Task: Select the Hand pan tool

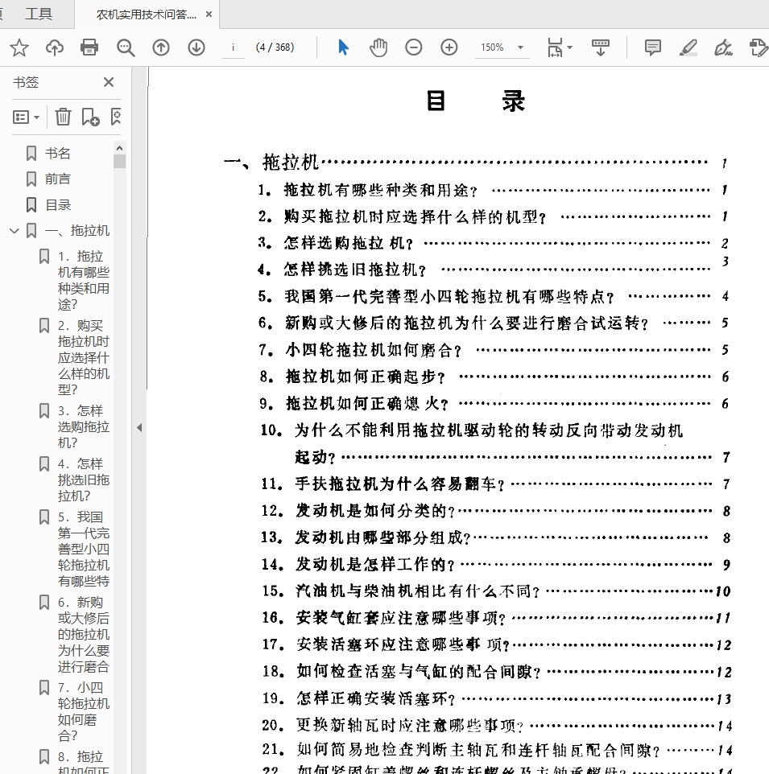Action: coord(378,47)
